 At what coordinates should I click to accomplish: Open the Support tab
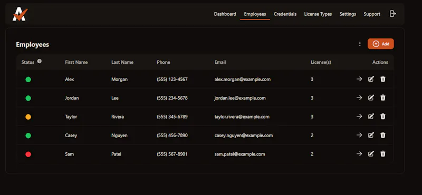pos(372,14)
